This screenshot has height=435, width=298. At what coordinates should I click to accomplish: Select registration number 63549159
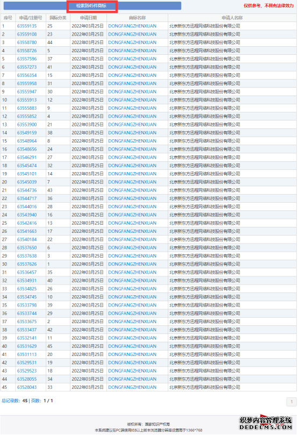(x=27, y=133)
